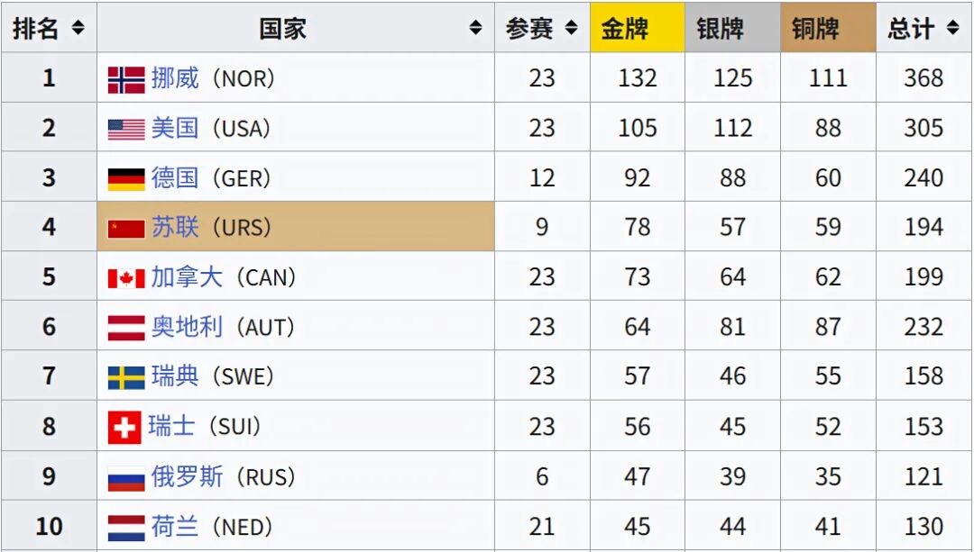The width and height of the screenshot is (974, 552).
Task: Click the Netherlands flag icon
Action: [126, 526]
